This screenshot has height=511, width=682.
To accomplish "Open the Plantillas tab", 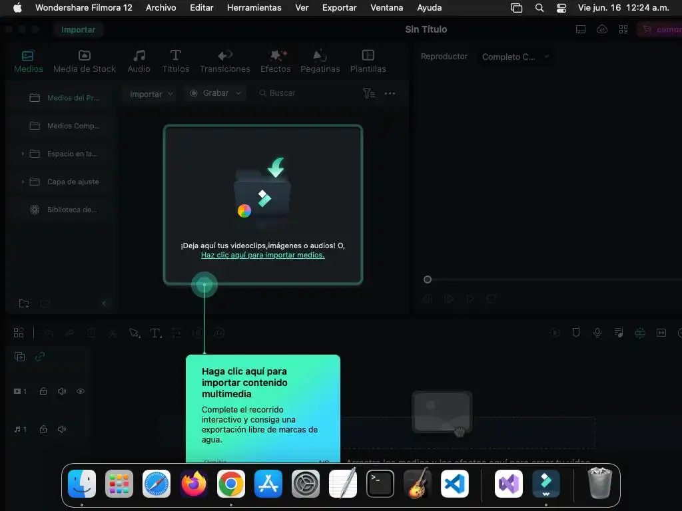I will tap(368, 61).
